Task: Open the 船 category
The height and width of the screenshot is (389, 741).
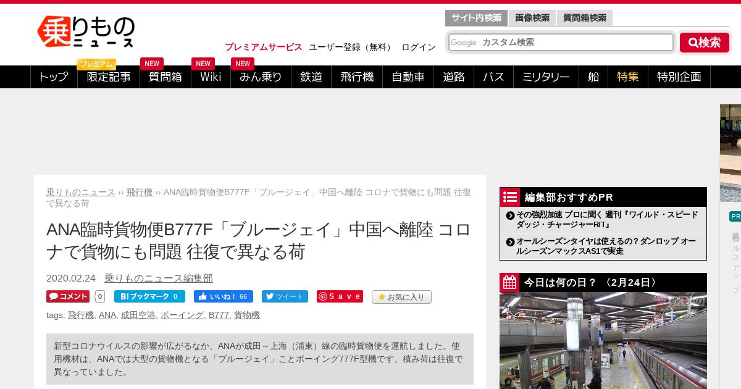Action: click(593, 77)
